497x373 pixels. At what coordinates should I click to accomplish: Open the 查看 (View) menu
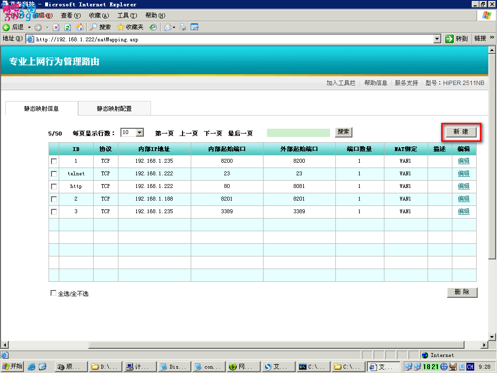click(x=71, y=15)
